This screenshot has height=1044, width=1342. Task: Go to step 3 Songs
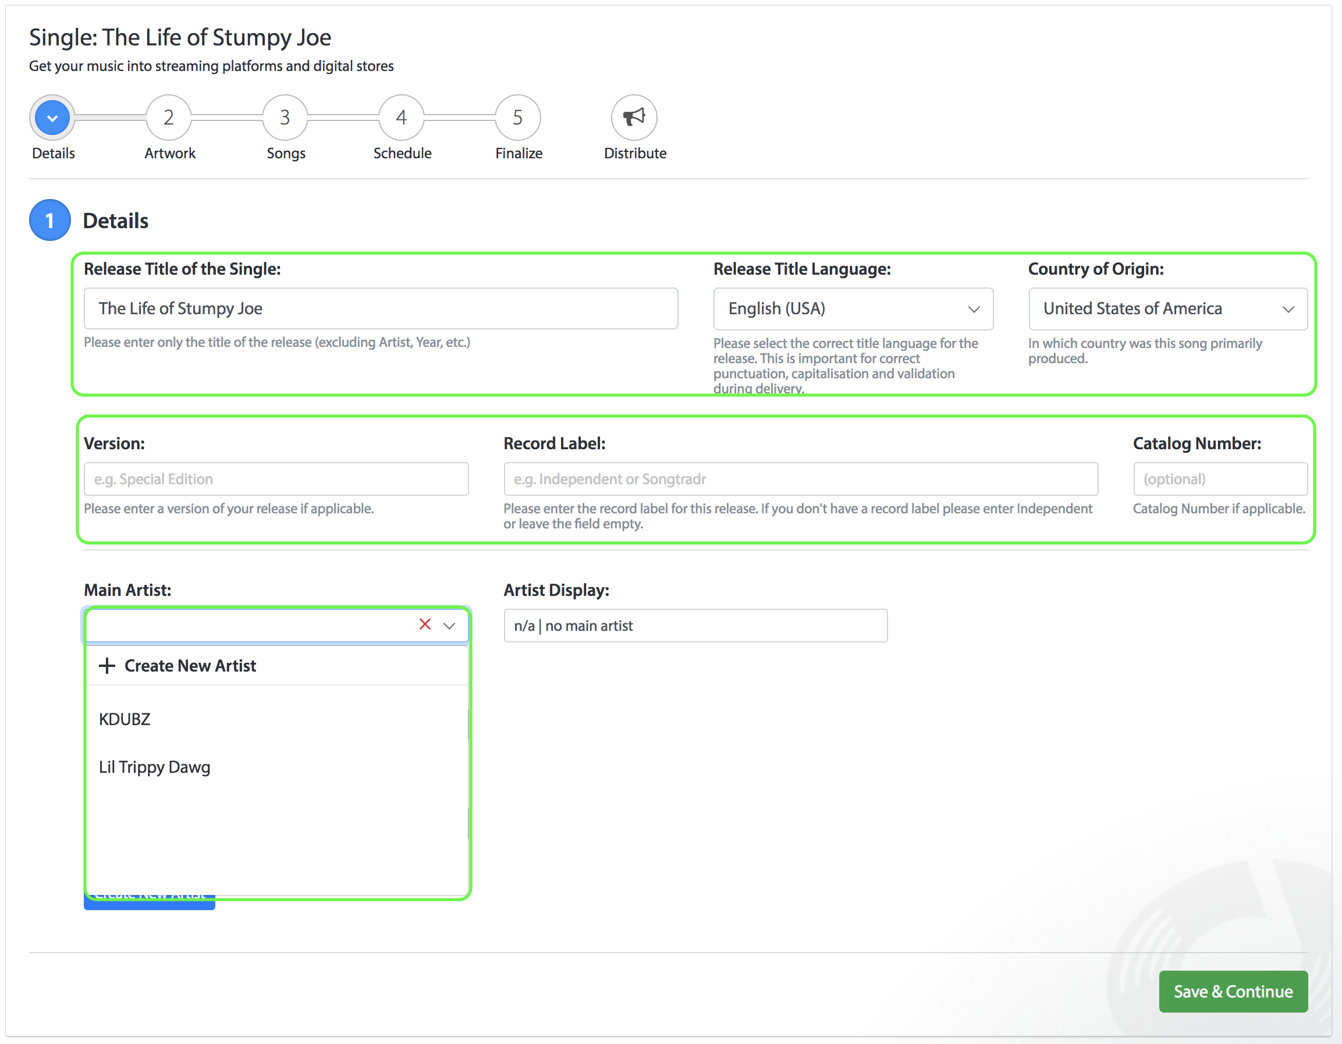[x=285, y=118]
